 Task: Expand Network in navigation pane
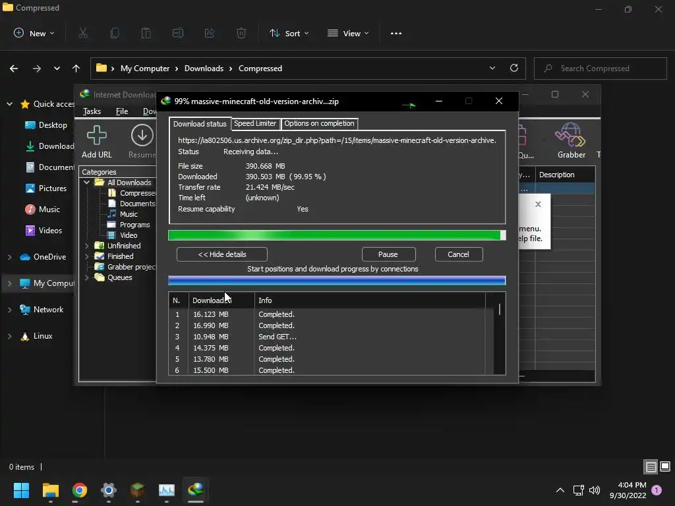click(9, 310)
